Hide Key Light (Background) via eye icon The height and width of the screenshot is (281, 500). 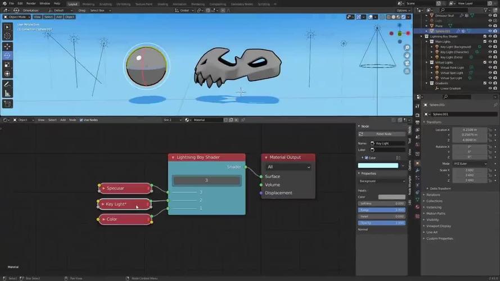click(490, 47)
